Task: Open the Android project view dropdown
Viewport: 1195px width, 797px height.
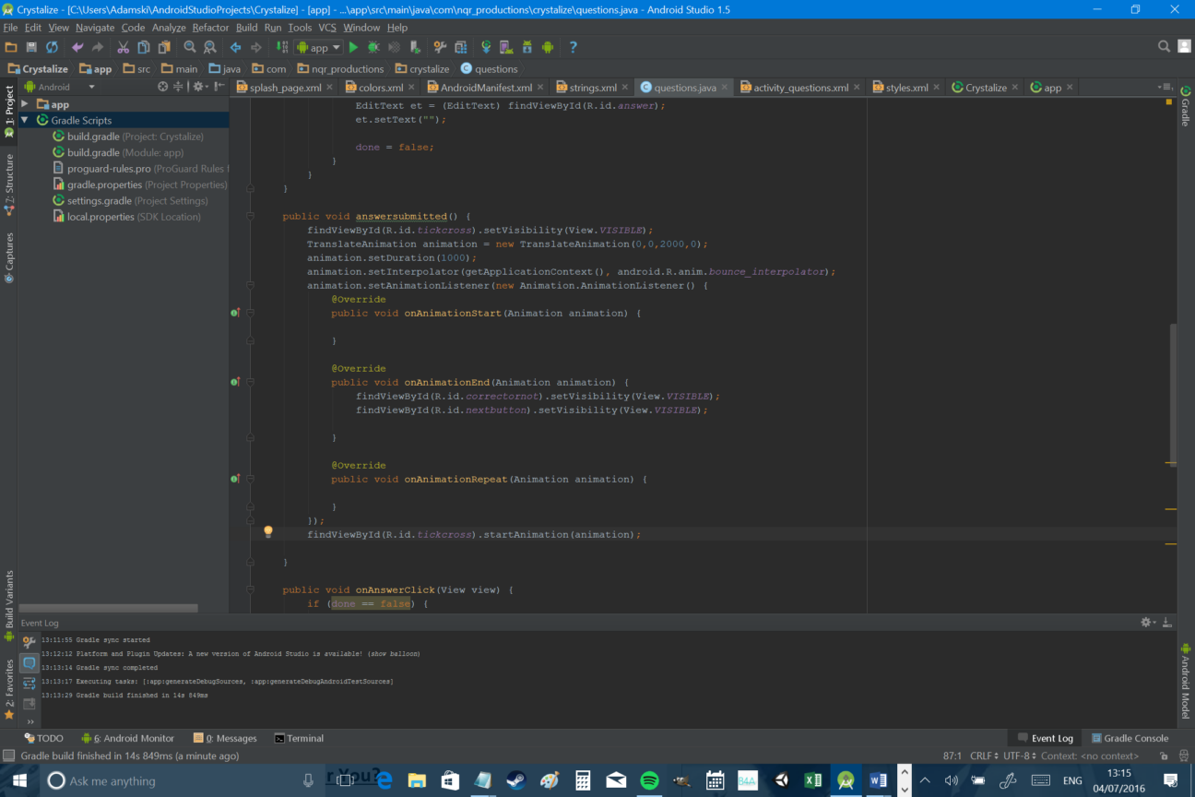Action: [x=60, y=87]
